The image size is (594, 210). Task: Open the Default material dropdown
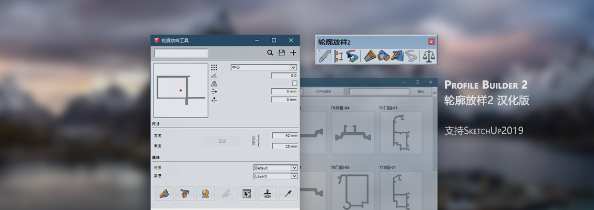point(276,167)
